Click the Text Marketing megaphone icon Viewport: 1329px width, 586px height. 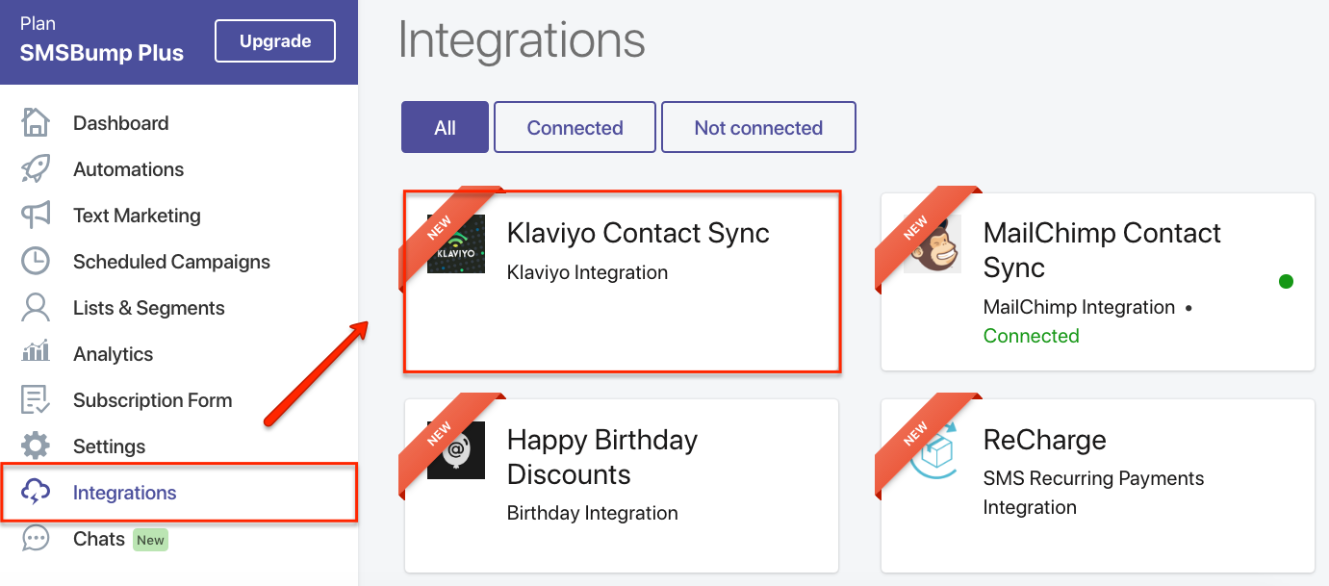(x=36, y=216)
